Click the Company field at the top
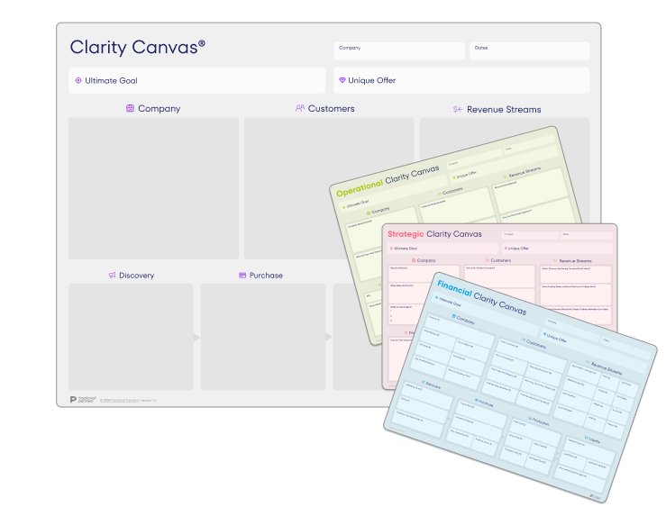Viewport: 666px width, 516px height. [399, 50]
